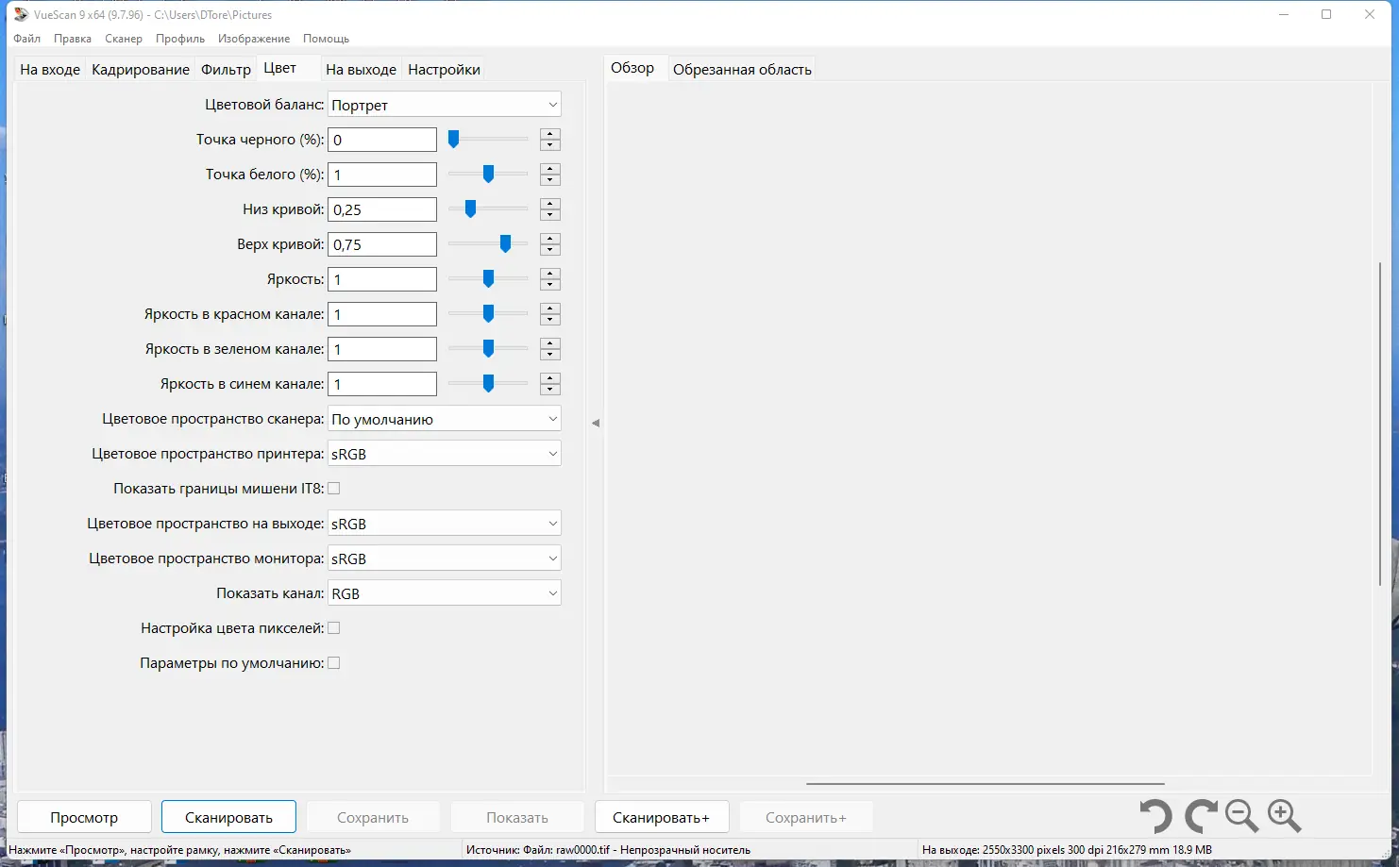Open the Файл menu

(26, 39)
